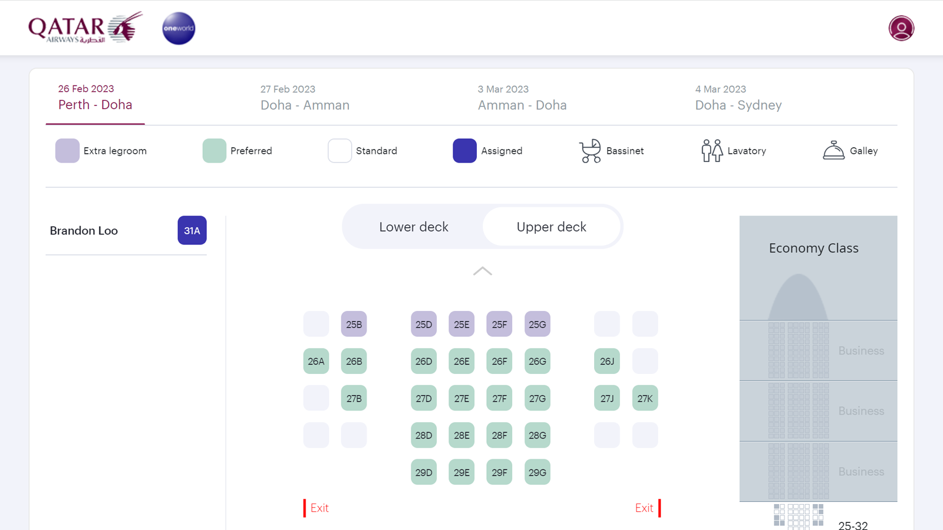Choose seat 27J
The image size is (943, 530).
tap(607, 398)
